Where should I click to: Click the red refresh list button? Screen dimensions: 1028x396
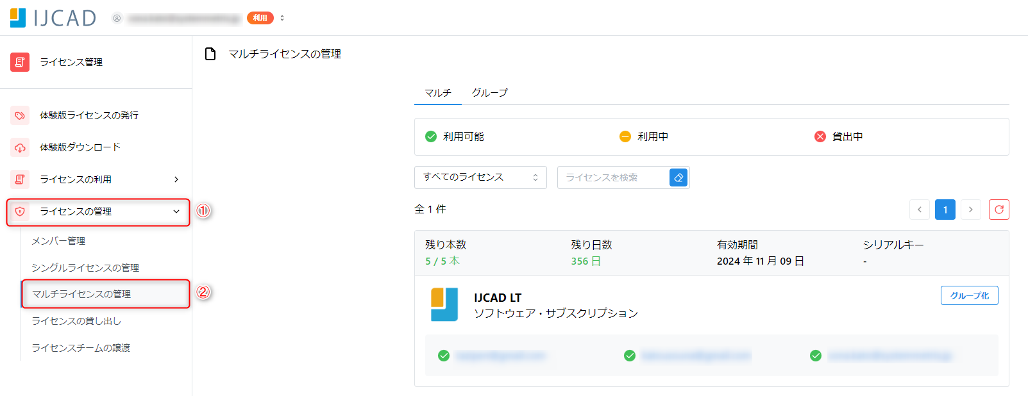point(999,210)
